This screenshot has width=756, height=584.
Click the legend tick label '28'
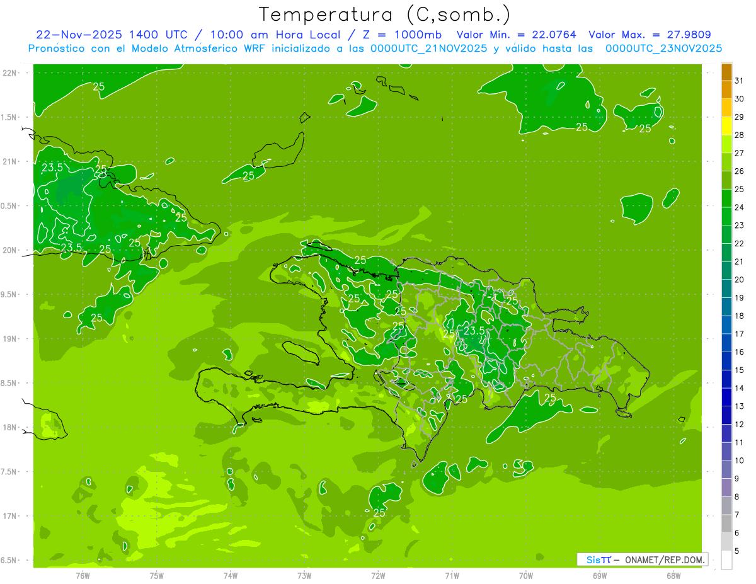tap(740, 135)
